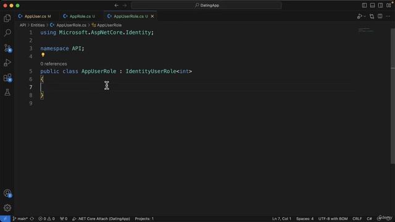Run the C# file with the play button
The height and width of the screenshot is (222, 395).
(x=359, y=17)
